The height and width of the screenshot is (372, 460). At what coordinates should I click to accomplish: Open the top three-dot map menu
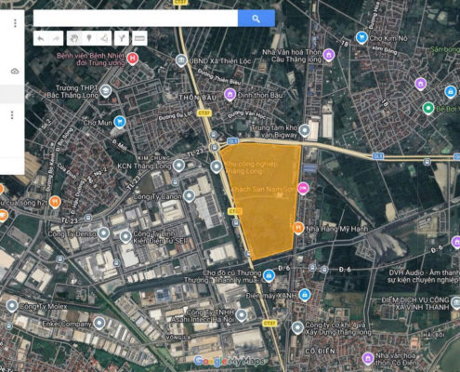tap(15, 23)
